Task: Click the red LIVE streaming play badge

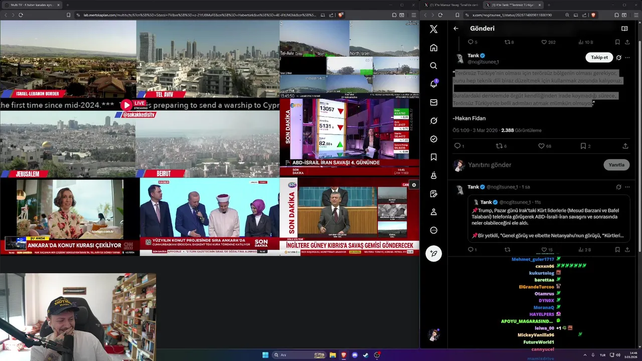Action: [x=134, y=105]
